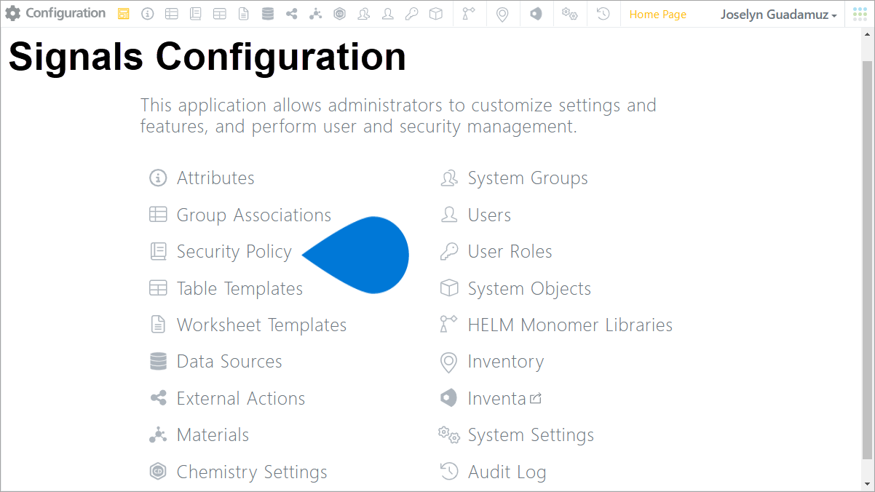Viewport: 875px width, 492px height.
Task: Open Users via its toolbar person icon
Action: click(388, 14)
